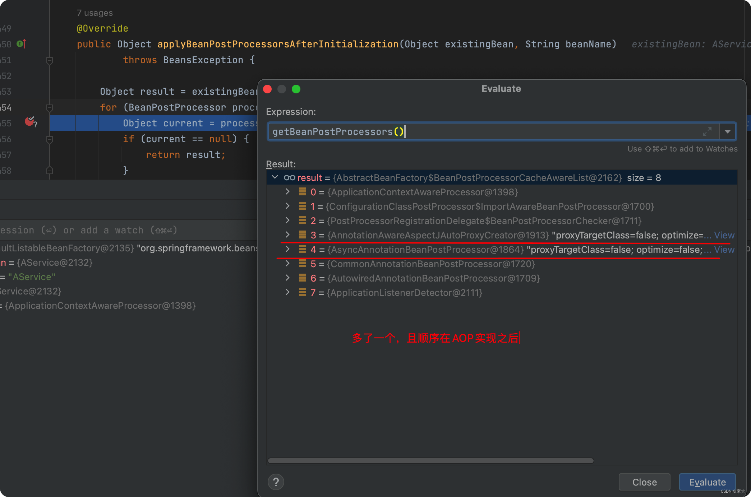This screenshot has height=497, width=751.
Task: Collapse the result root node
Action: tap(275, 177)
